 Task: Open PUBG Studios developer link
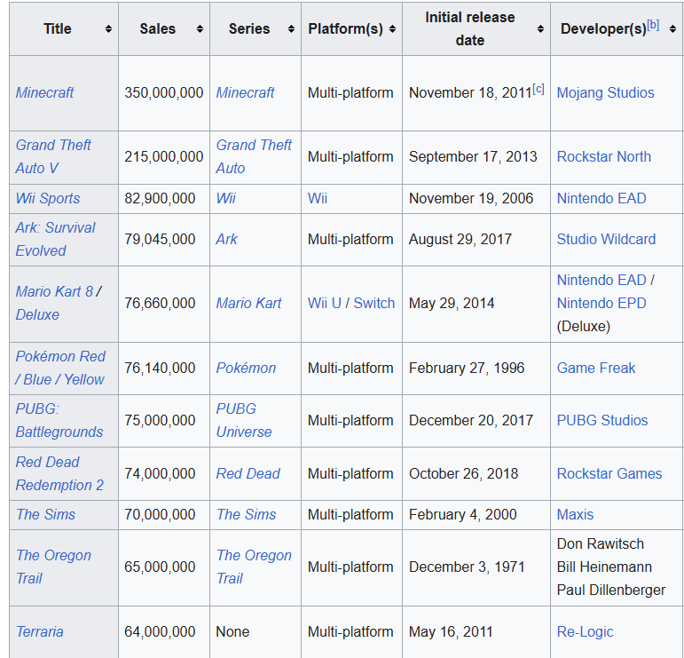pos(602,421)
